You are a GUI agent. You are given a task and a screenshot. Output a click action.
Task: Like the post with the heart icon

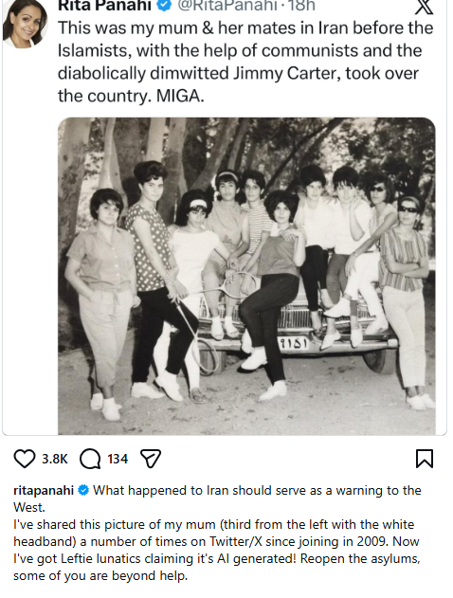click(x=25, y=459)
